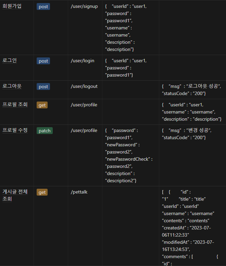Open the 로그인 row title
226x266 pixels.
tap(10, 61)
